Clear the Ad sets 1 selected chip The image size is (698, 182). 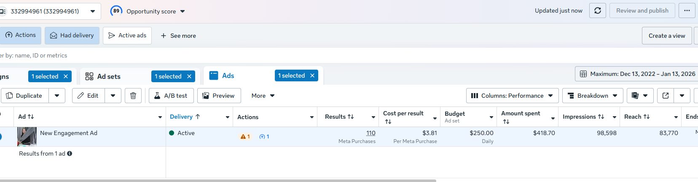(x=189, y=76)
